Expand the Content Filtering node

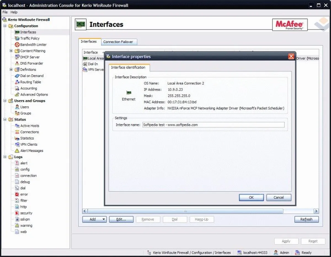pos(11,51)
